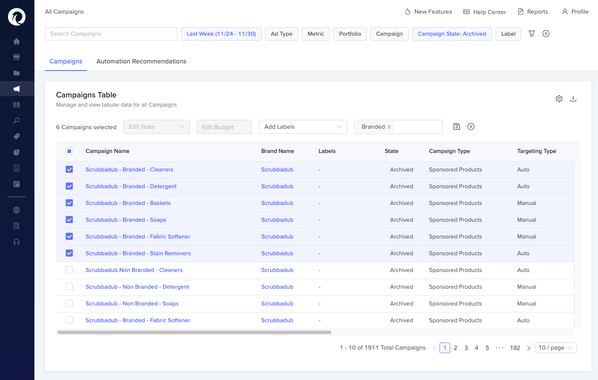Open the Campaigns megaphone icon in sidebar

pyautogui.click(x=16, y=88)
